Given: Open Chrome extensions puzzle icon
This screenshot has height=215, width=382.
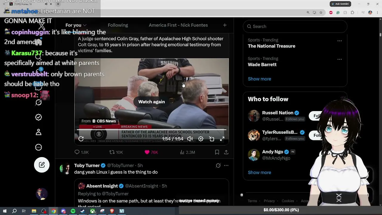Looking at the screenshot, I should click(x=352, y=13).
